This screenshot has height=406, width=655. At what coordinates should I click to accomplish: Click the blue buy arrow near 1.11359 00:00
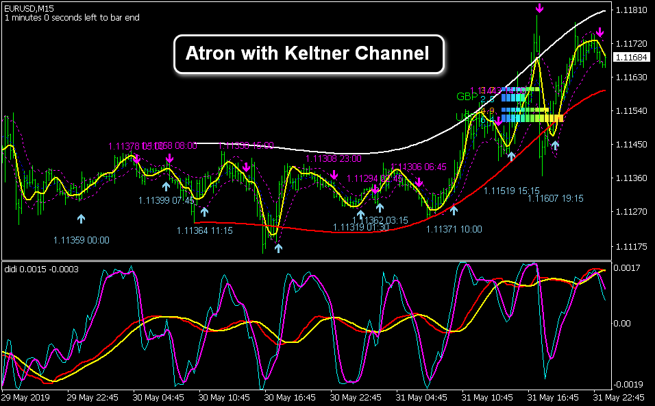(x=81, y=218)
